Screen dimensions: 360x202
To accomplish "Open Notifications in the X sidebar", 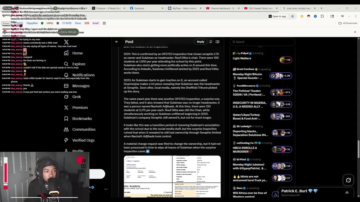I will tap(79, 75).
